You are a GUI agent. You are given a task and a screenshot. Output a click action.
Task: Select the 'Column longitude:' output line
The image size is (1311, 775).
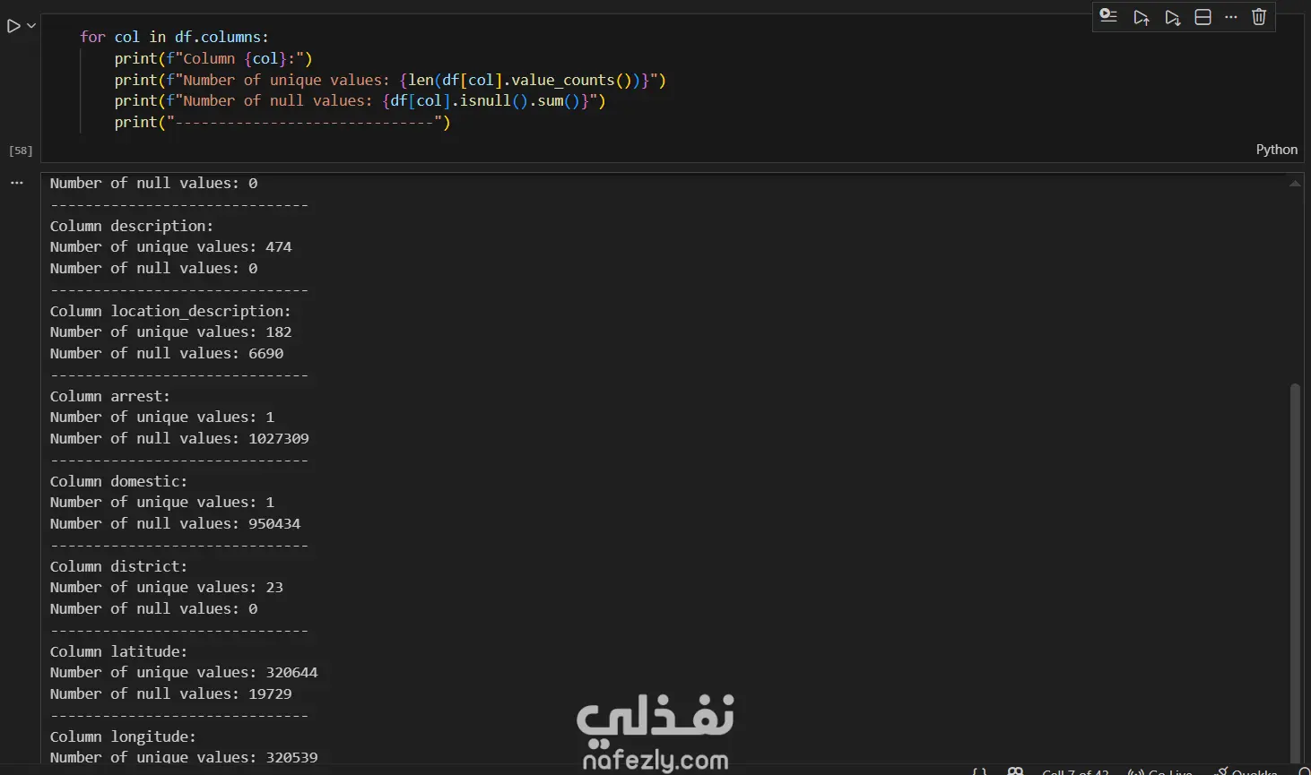click(123, 736)
